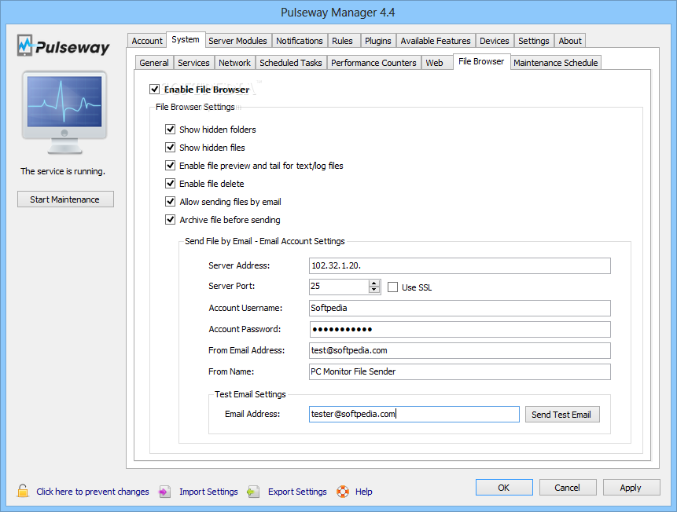Open the Import Settings link

(208, 492)
